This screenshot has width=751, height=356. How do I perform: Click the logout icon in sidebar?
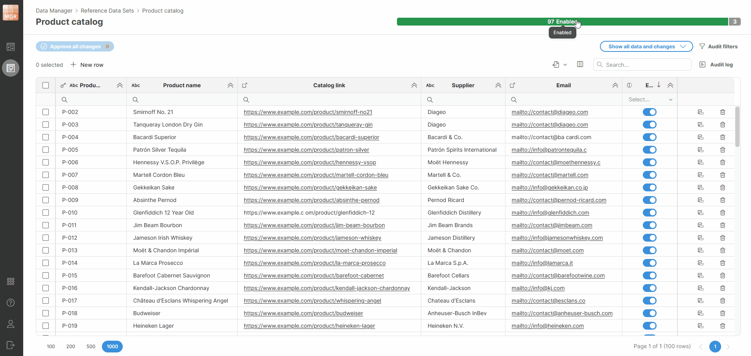[11, 345]
